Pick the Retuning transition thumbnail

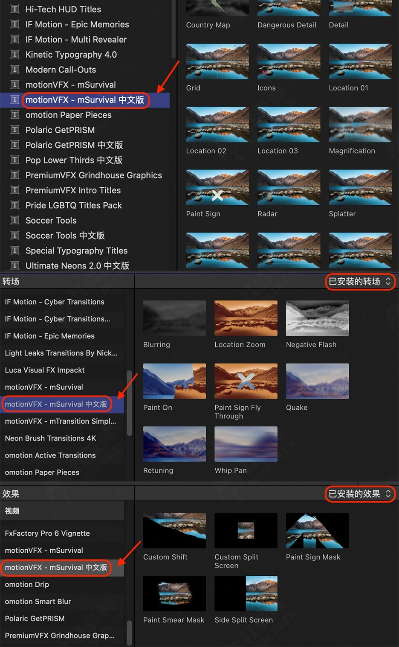point(174,444)
